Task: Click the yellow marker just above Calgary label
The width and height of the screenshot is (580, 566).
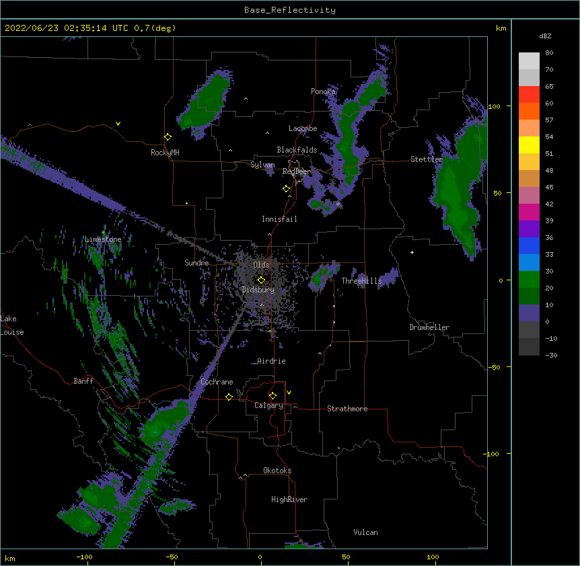Action: click(273, 395)
